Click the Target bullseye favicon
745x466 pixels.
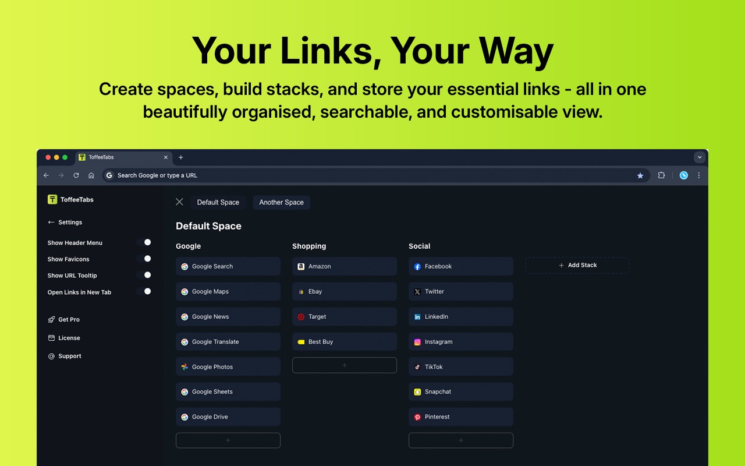coord(301,317)
